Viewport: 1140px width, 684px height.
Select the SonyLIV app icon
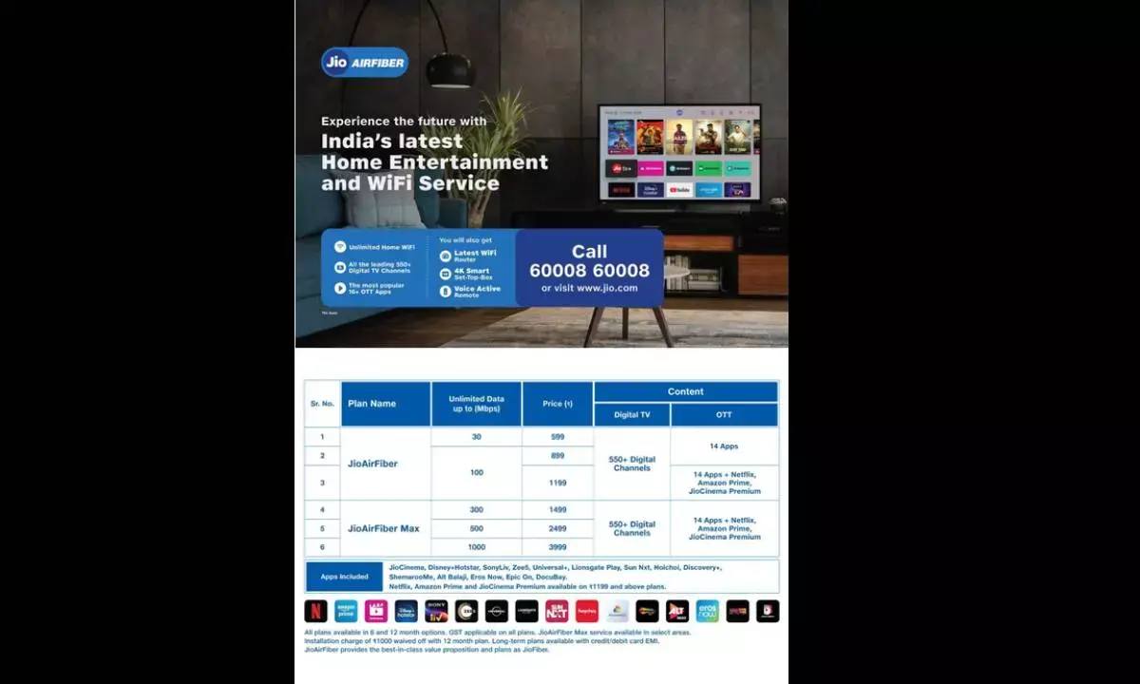tap(437, 612)
